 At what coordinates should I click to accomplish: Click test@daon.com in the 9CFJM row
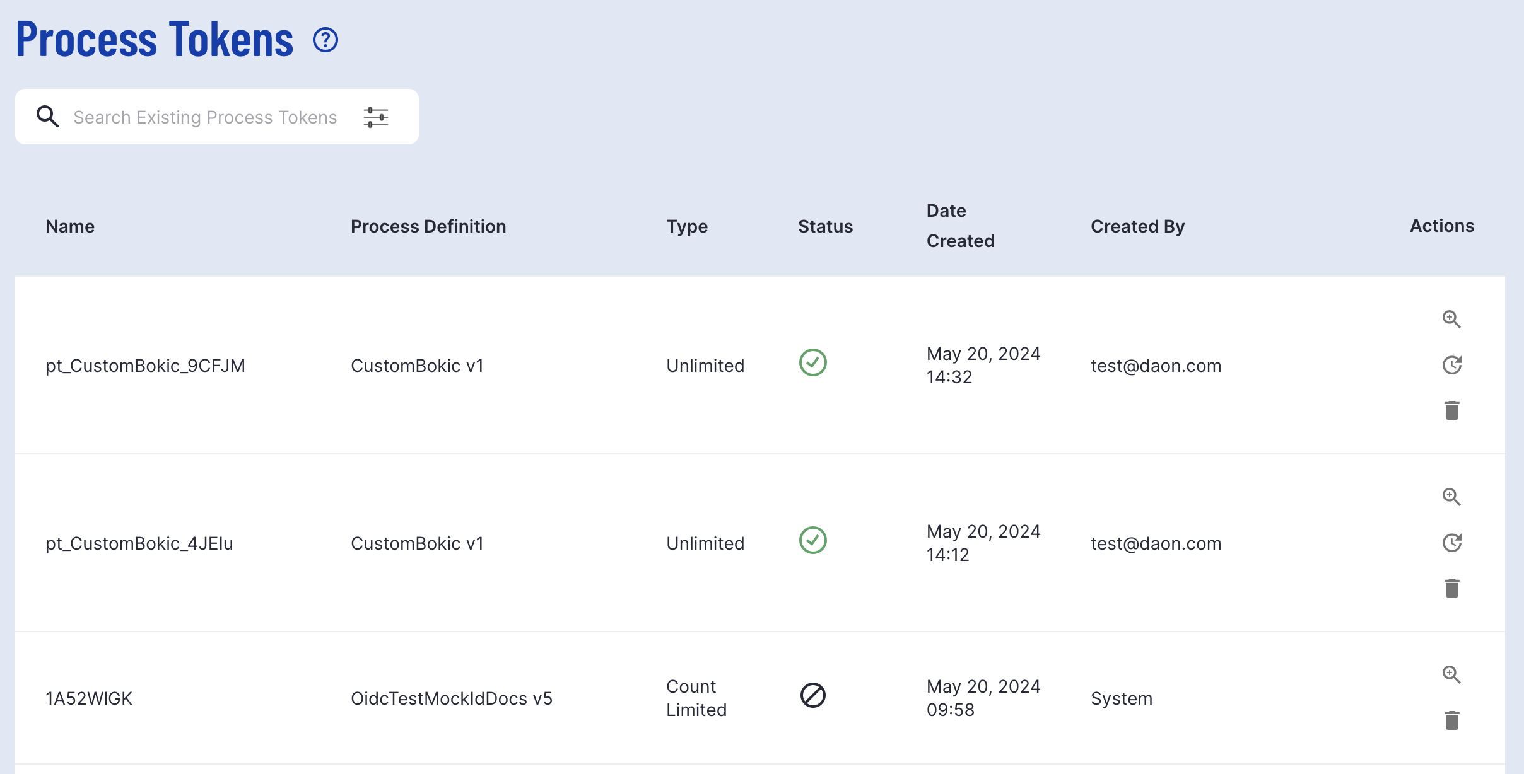[x=1156, y=366]
